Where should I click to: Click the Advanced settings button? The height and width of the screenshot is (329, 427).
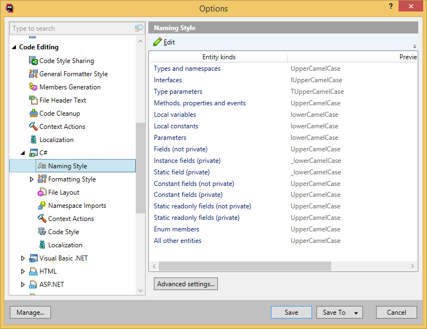pyautogui.click(x=186, y=284)
